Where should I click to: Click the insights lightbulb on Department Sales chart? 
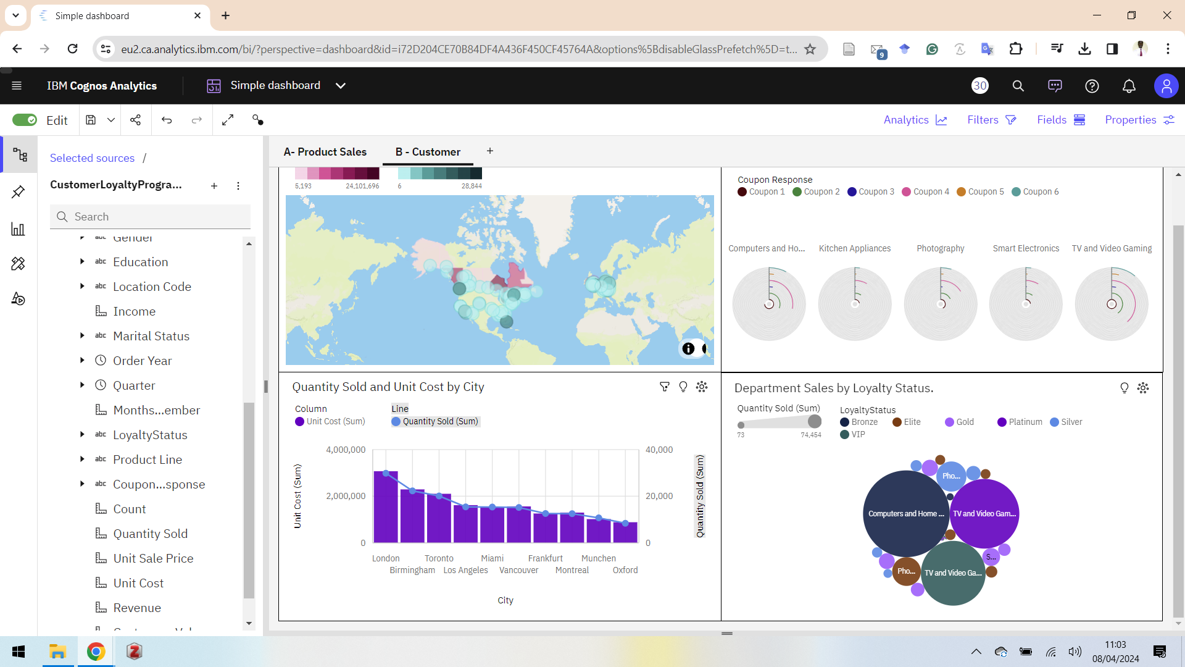coord(1124,388)
